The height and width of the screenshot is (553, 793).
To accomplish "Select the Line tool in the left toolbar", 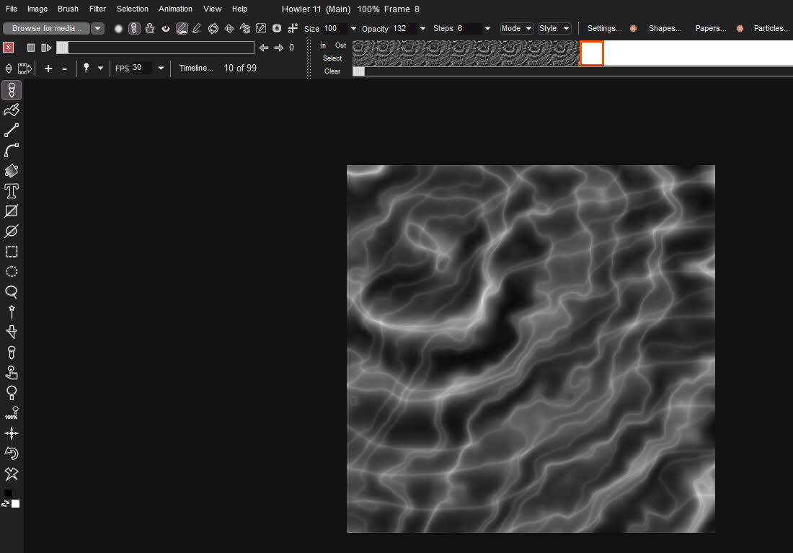I will pyautogui.click(x=11, y=130).
